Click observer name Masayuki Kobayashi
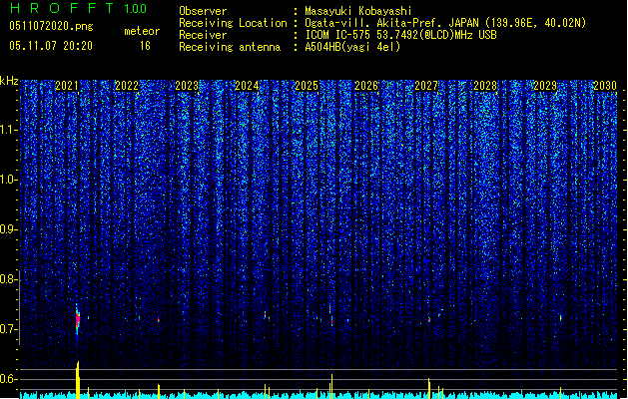Image resolution: width=628 pixels, height=399 pixels. coord(358,11)
